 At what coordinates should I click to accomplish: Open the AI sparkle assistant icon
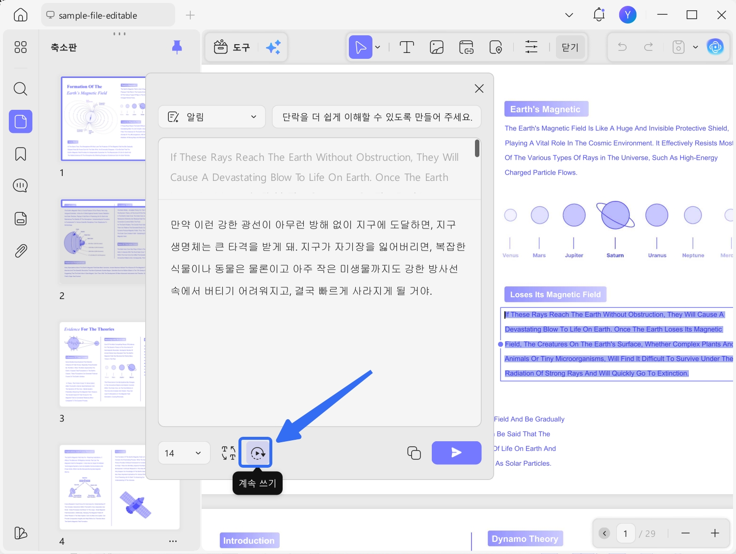273,47
